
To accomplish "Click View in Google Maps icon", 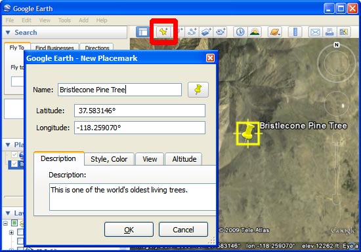I will pos(344,31).
